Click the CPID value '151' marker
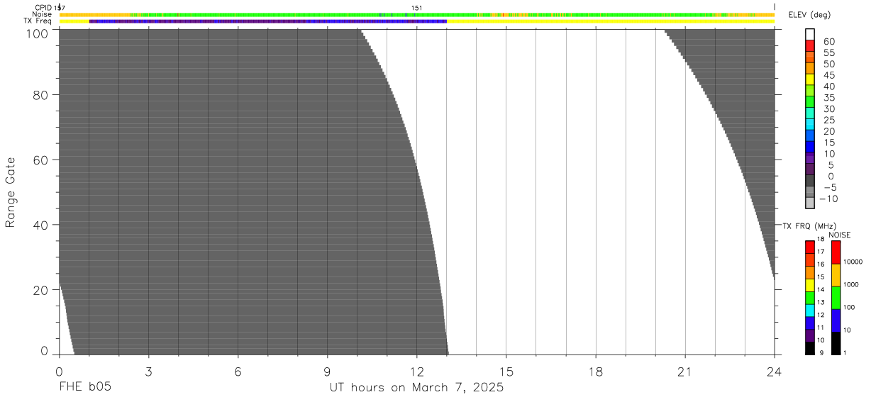The image size is (871, 402). (417, 8)
